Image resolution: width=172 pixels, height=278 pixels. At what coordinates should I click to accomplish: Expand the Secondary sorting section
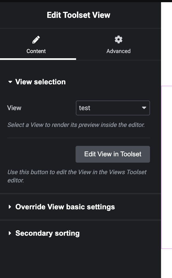click(48, 233)
